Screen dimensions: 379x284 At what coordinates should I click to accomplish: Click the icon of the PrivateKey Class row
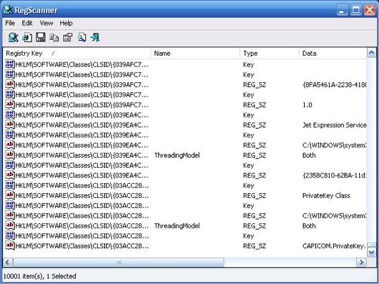point(10,195)
